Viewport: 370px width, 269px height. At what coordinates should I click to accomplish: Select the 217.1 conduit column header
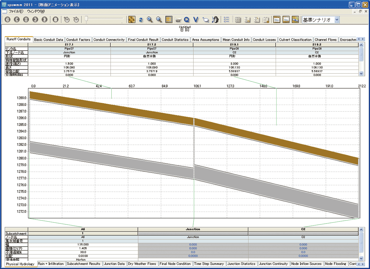click(69, 45)
